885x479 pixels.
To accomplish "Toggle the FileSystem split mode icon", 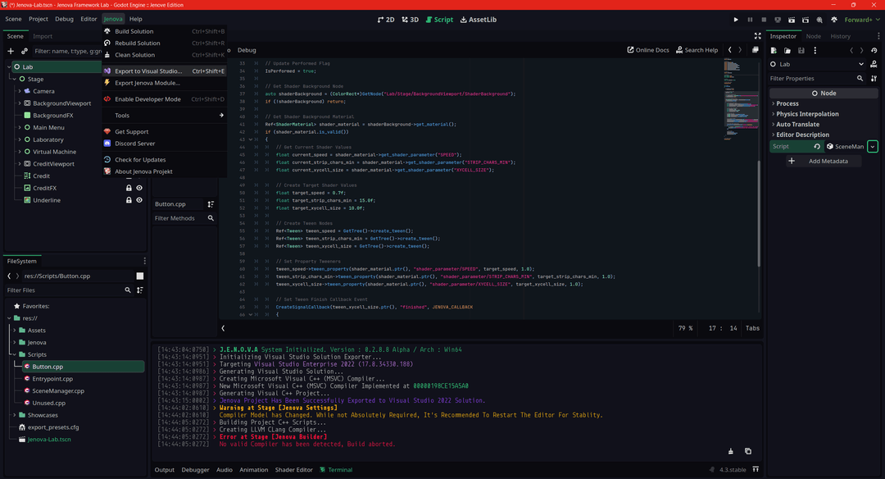I will pos(140,276).
